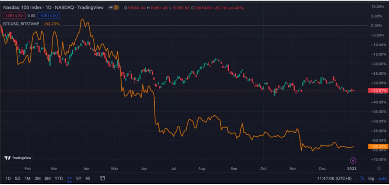Toggle the percent scale button
Viewport: 389px width, 185px height.
point(362,178)
